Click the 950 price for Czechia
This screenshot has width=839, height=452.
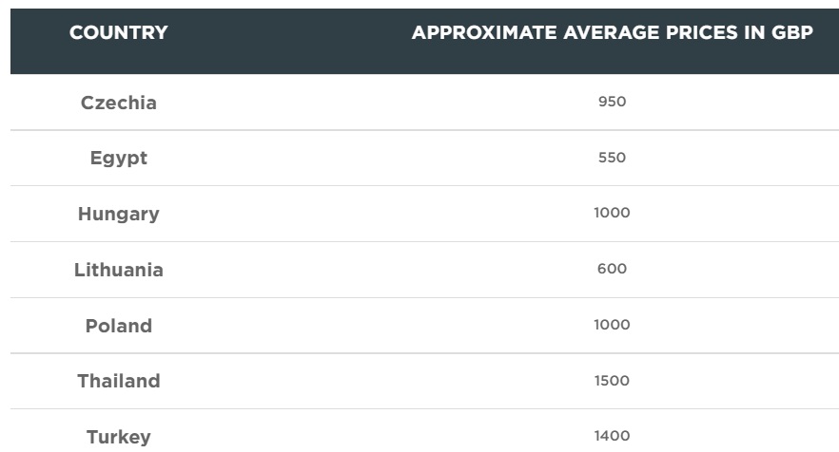coord(612,102)
